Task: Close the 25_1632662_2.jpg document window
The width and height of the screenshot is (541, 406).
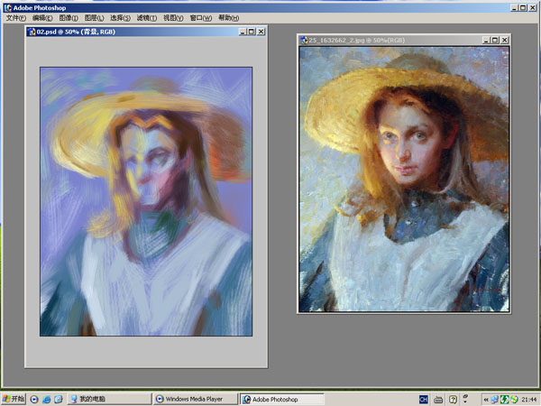Action: [x=504, y=40]
